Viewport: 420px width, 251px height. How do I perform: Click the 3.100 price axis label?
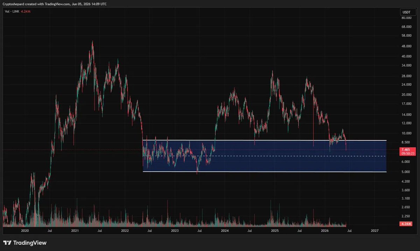tap(406, 198)
